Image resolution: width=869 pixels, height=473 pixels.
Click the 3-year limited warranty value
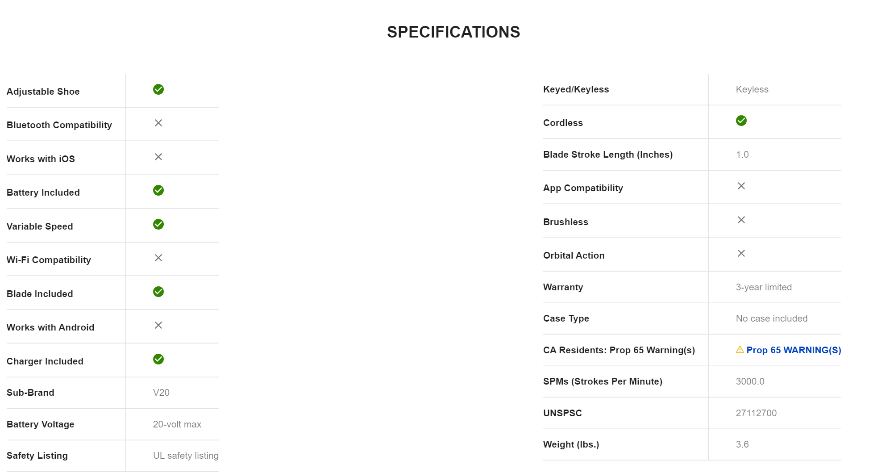click(764, 287)
